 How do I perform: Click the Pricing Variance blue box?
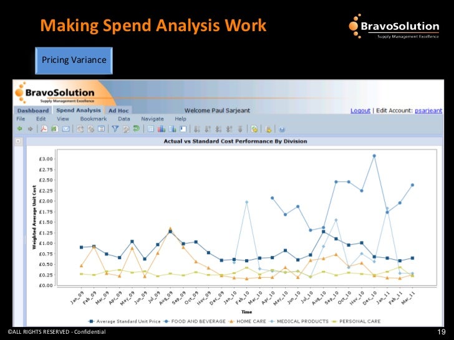[x=74, y=60]
